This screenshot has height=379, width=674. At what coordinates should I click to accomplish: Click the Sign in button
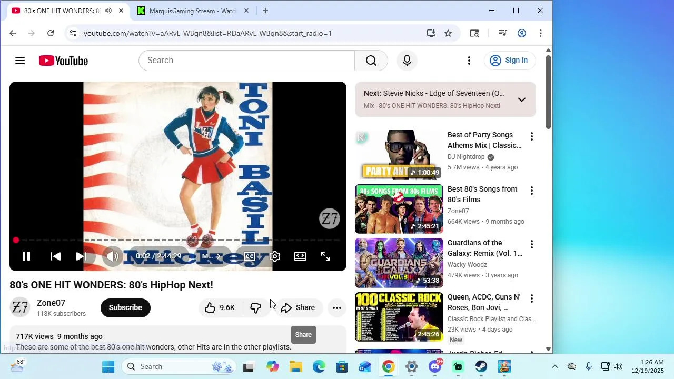pyautogui.click(x=510, y=61)
